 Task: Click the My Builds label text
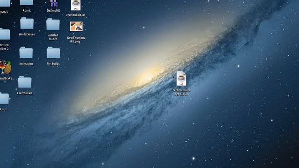point(53,63)
